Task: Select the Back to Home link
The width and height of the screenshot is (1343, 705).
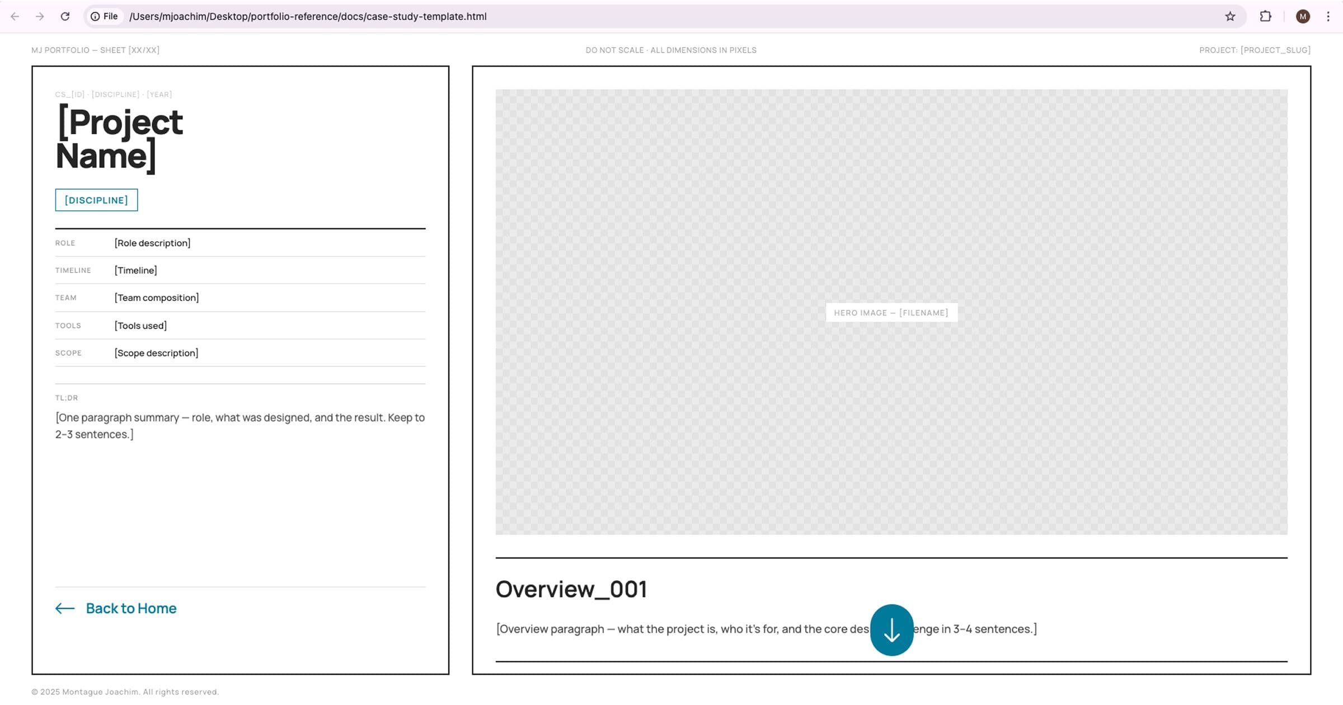Action: (x=130, y=608)
